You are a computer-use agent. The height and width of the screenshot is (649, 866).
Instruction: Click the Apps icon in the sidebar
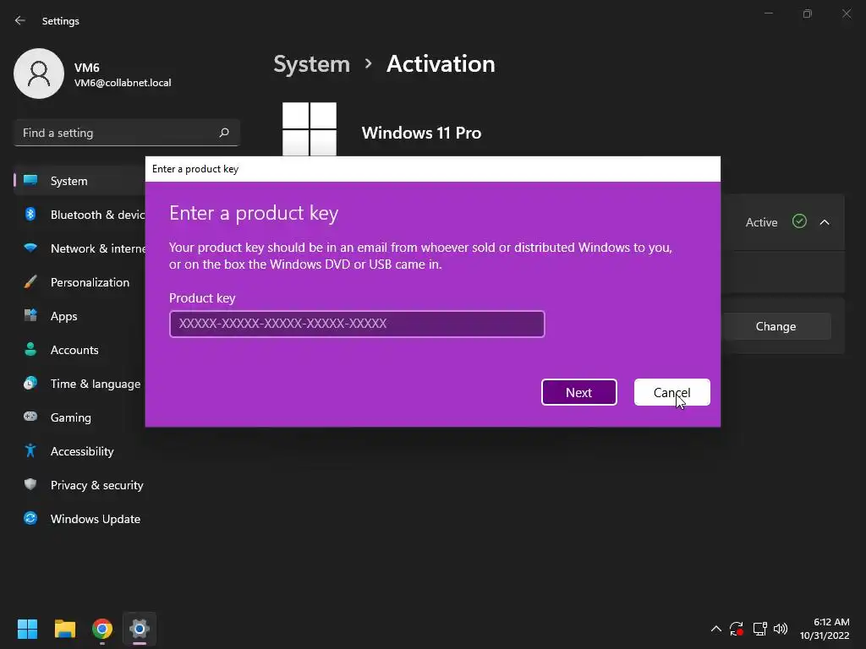pyautogui.click(x=30, y=316)
